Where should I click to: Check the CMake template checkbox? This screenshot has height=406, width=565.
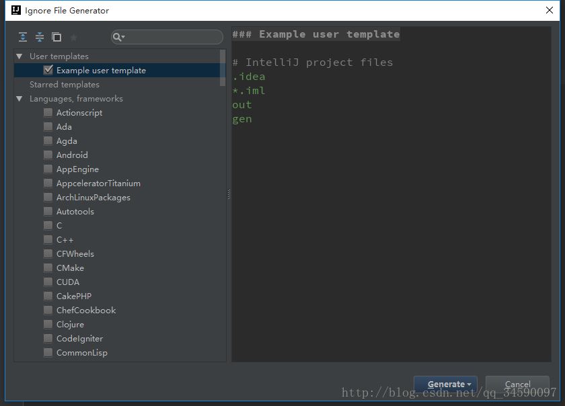48,268
